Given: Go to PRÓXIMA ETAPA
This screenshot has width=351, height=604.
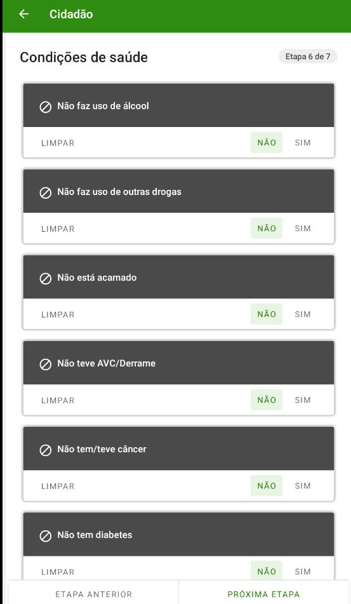Looking at the screenshot, I should [x=263, y=594].
